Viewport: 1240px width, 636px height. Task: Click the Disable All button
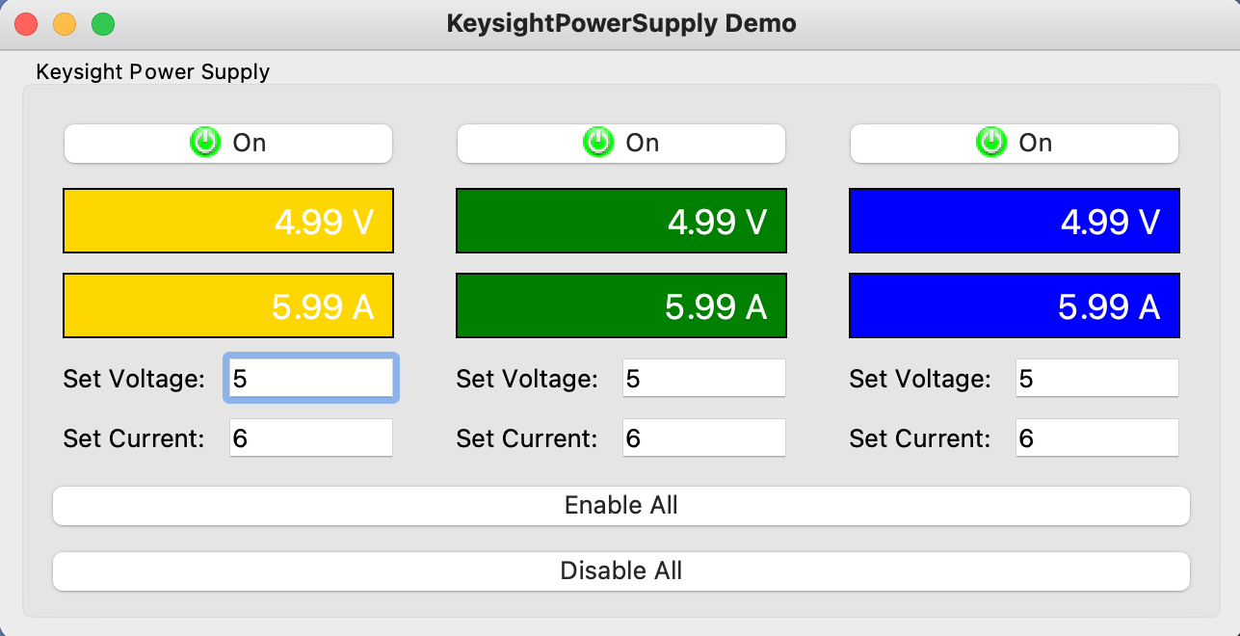pyautogui.click(x=621, y=571)
